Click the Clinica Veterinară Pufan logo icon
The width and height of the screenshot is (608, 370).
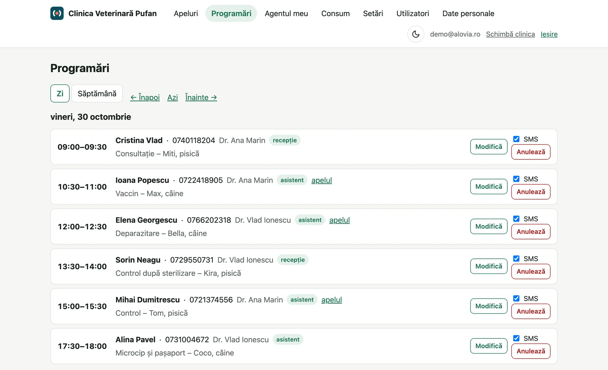tap(57, 13)
